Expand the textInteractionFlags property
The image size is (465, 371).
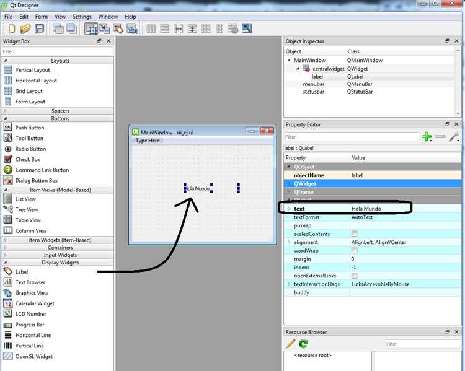tap(289, 284)
